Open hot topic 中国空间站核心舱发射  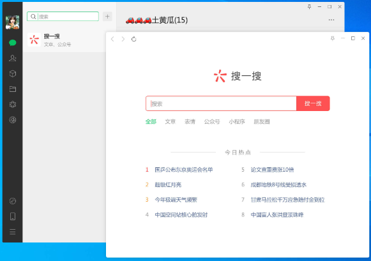click(181, 214)
